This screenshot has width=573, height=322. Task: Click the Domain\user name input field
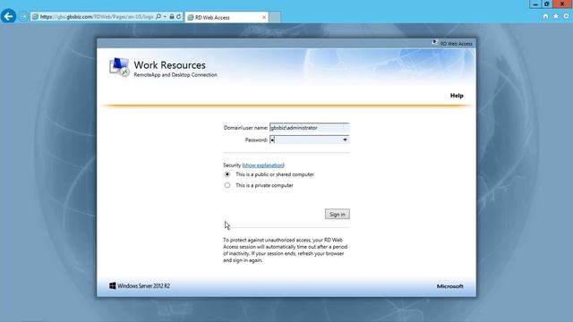click(309, 127)
